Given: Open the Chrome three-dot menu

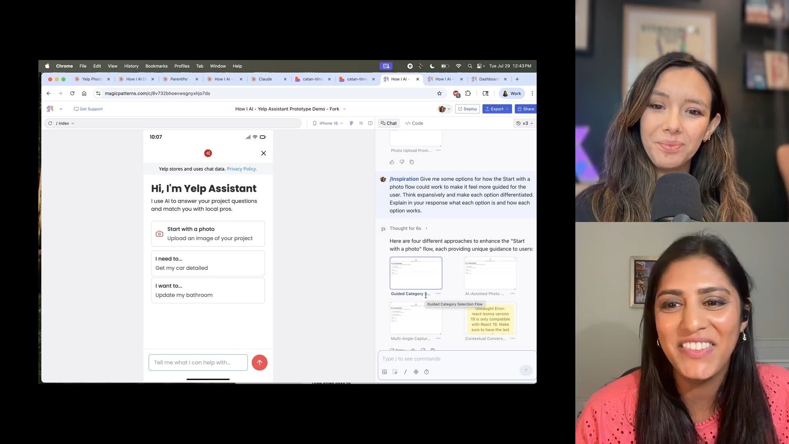Looking at the screenshot, I should click(x=532, y=93).
